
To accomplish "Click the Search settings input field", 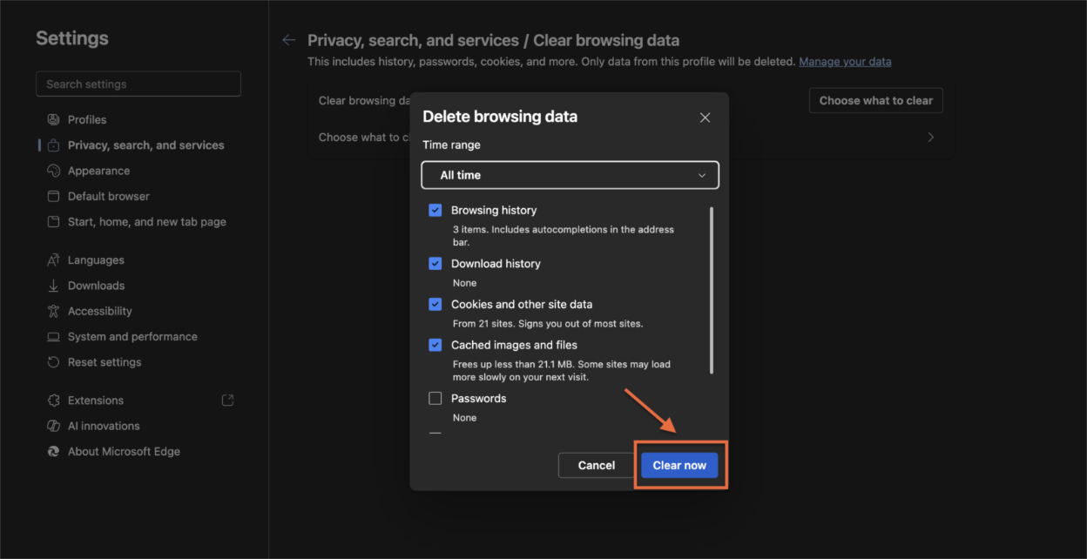I will tap(138, 84).
